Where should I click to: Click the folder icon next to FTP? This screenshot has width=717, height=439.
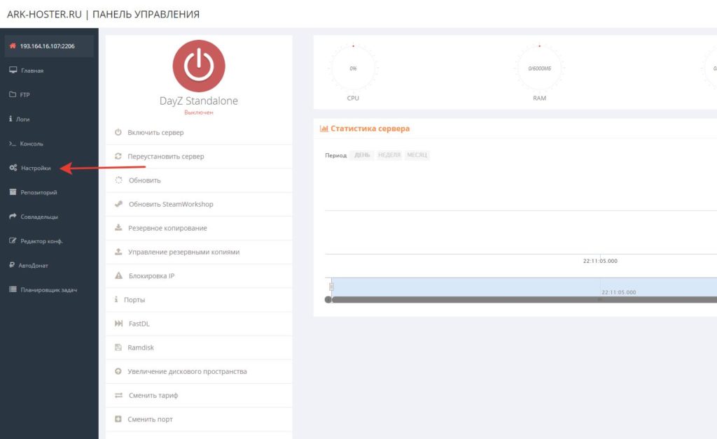13,94
